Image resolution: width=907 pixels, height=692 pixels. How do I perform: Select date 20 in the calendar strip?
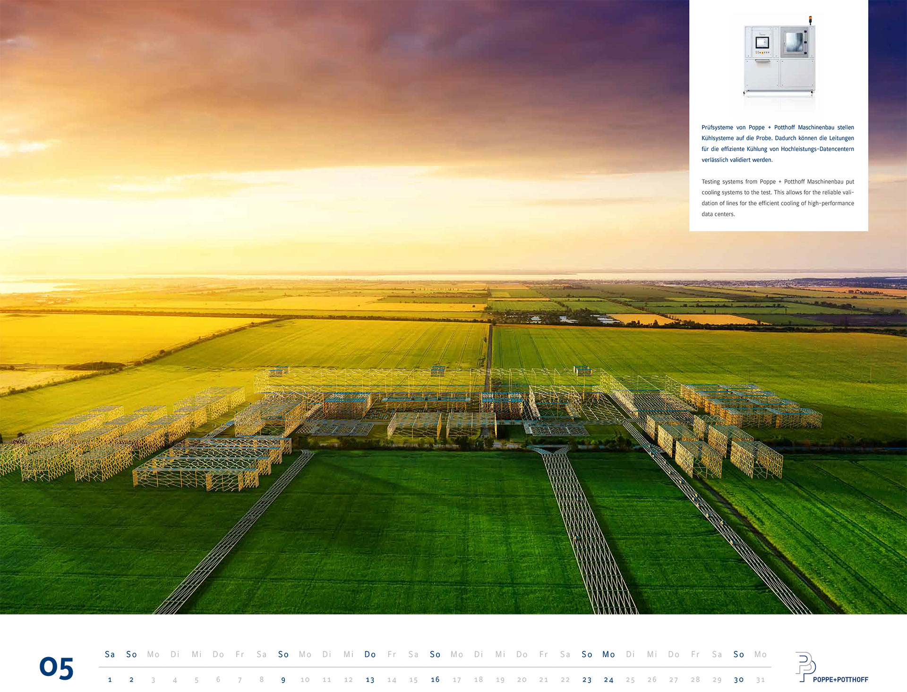522,680
